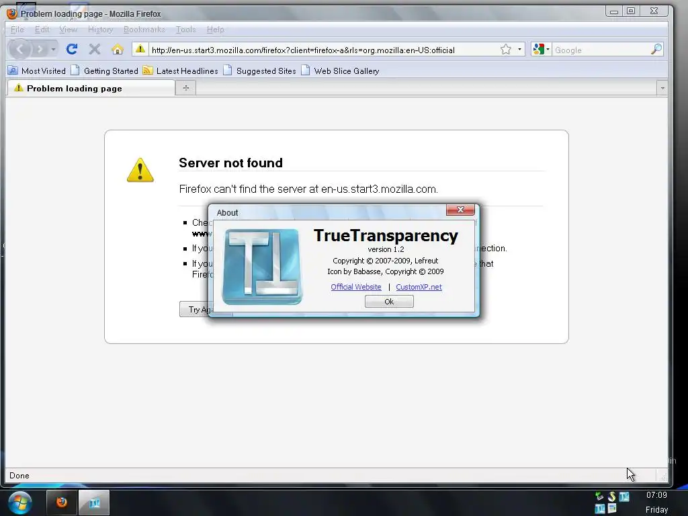
Task: Click the version 1.2 text
Action: coord(386,249)
